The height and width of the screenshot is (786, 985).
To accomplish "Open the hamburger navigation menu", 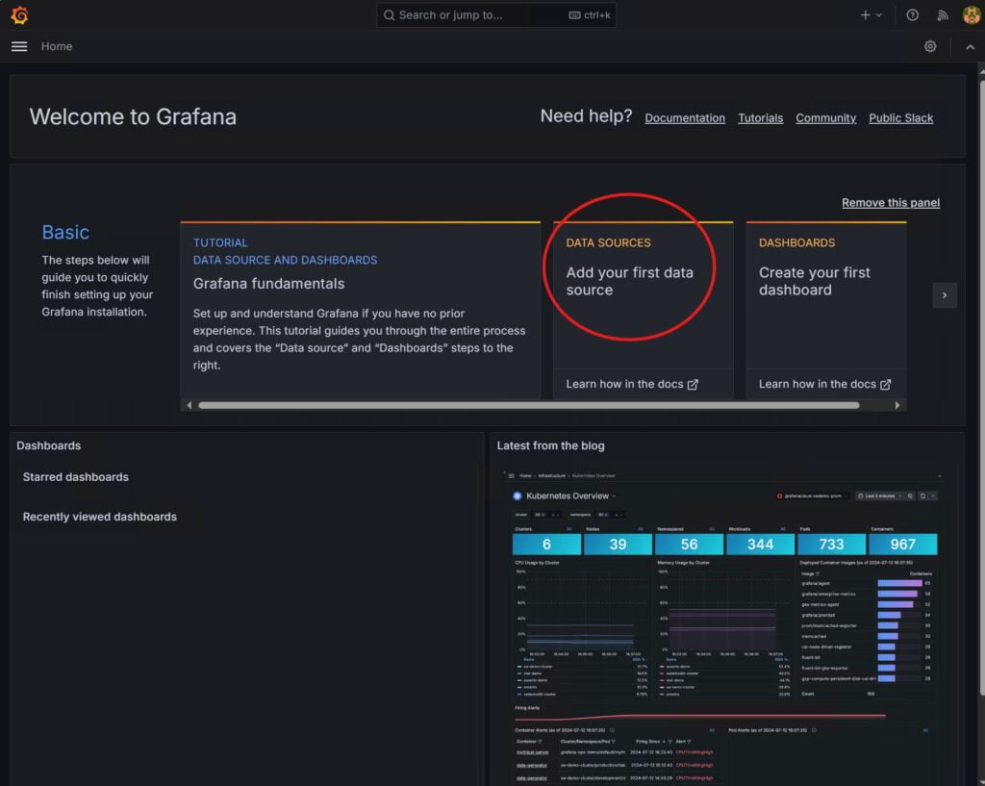I will [19, 46].
